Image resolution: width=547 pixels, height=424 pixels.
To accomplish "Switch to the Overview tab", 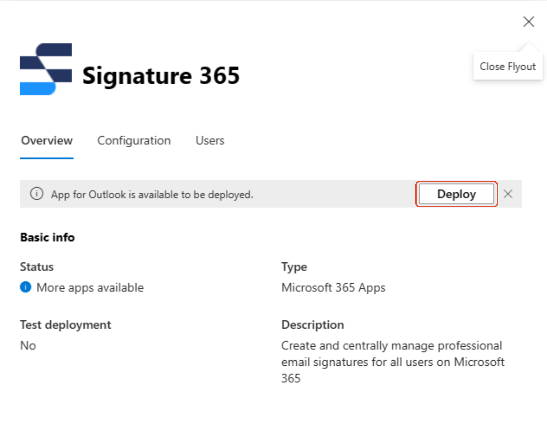I will tap(47, 141).
